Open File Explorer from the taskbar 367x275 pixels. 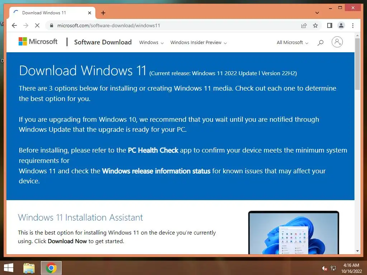pyautogui.click(x=29, y=268)
